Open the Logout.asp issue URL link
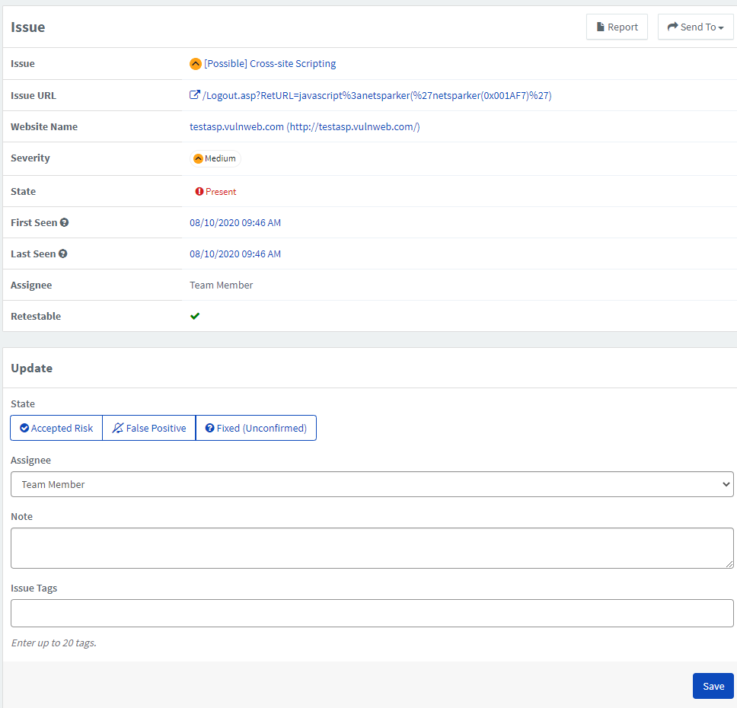Screen dimensions: 737x708 [x=376, y=95]
